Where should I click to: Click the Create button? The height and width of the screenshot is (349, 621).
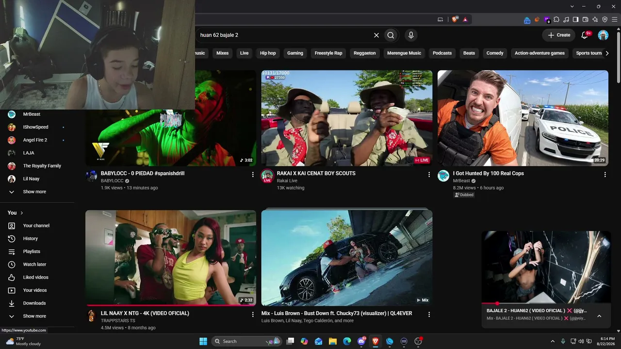pyautogui.click(x=559, y=35)
